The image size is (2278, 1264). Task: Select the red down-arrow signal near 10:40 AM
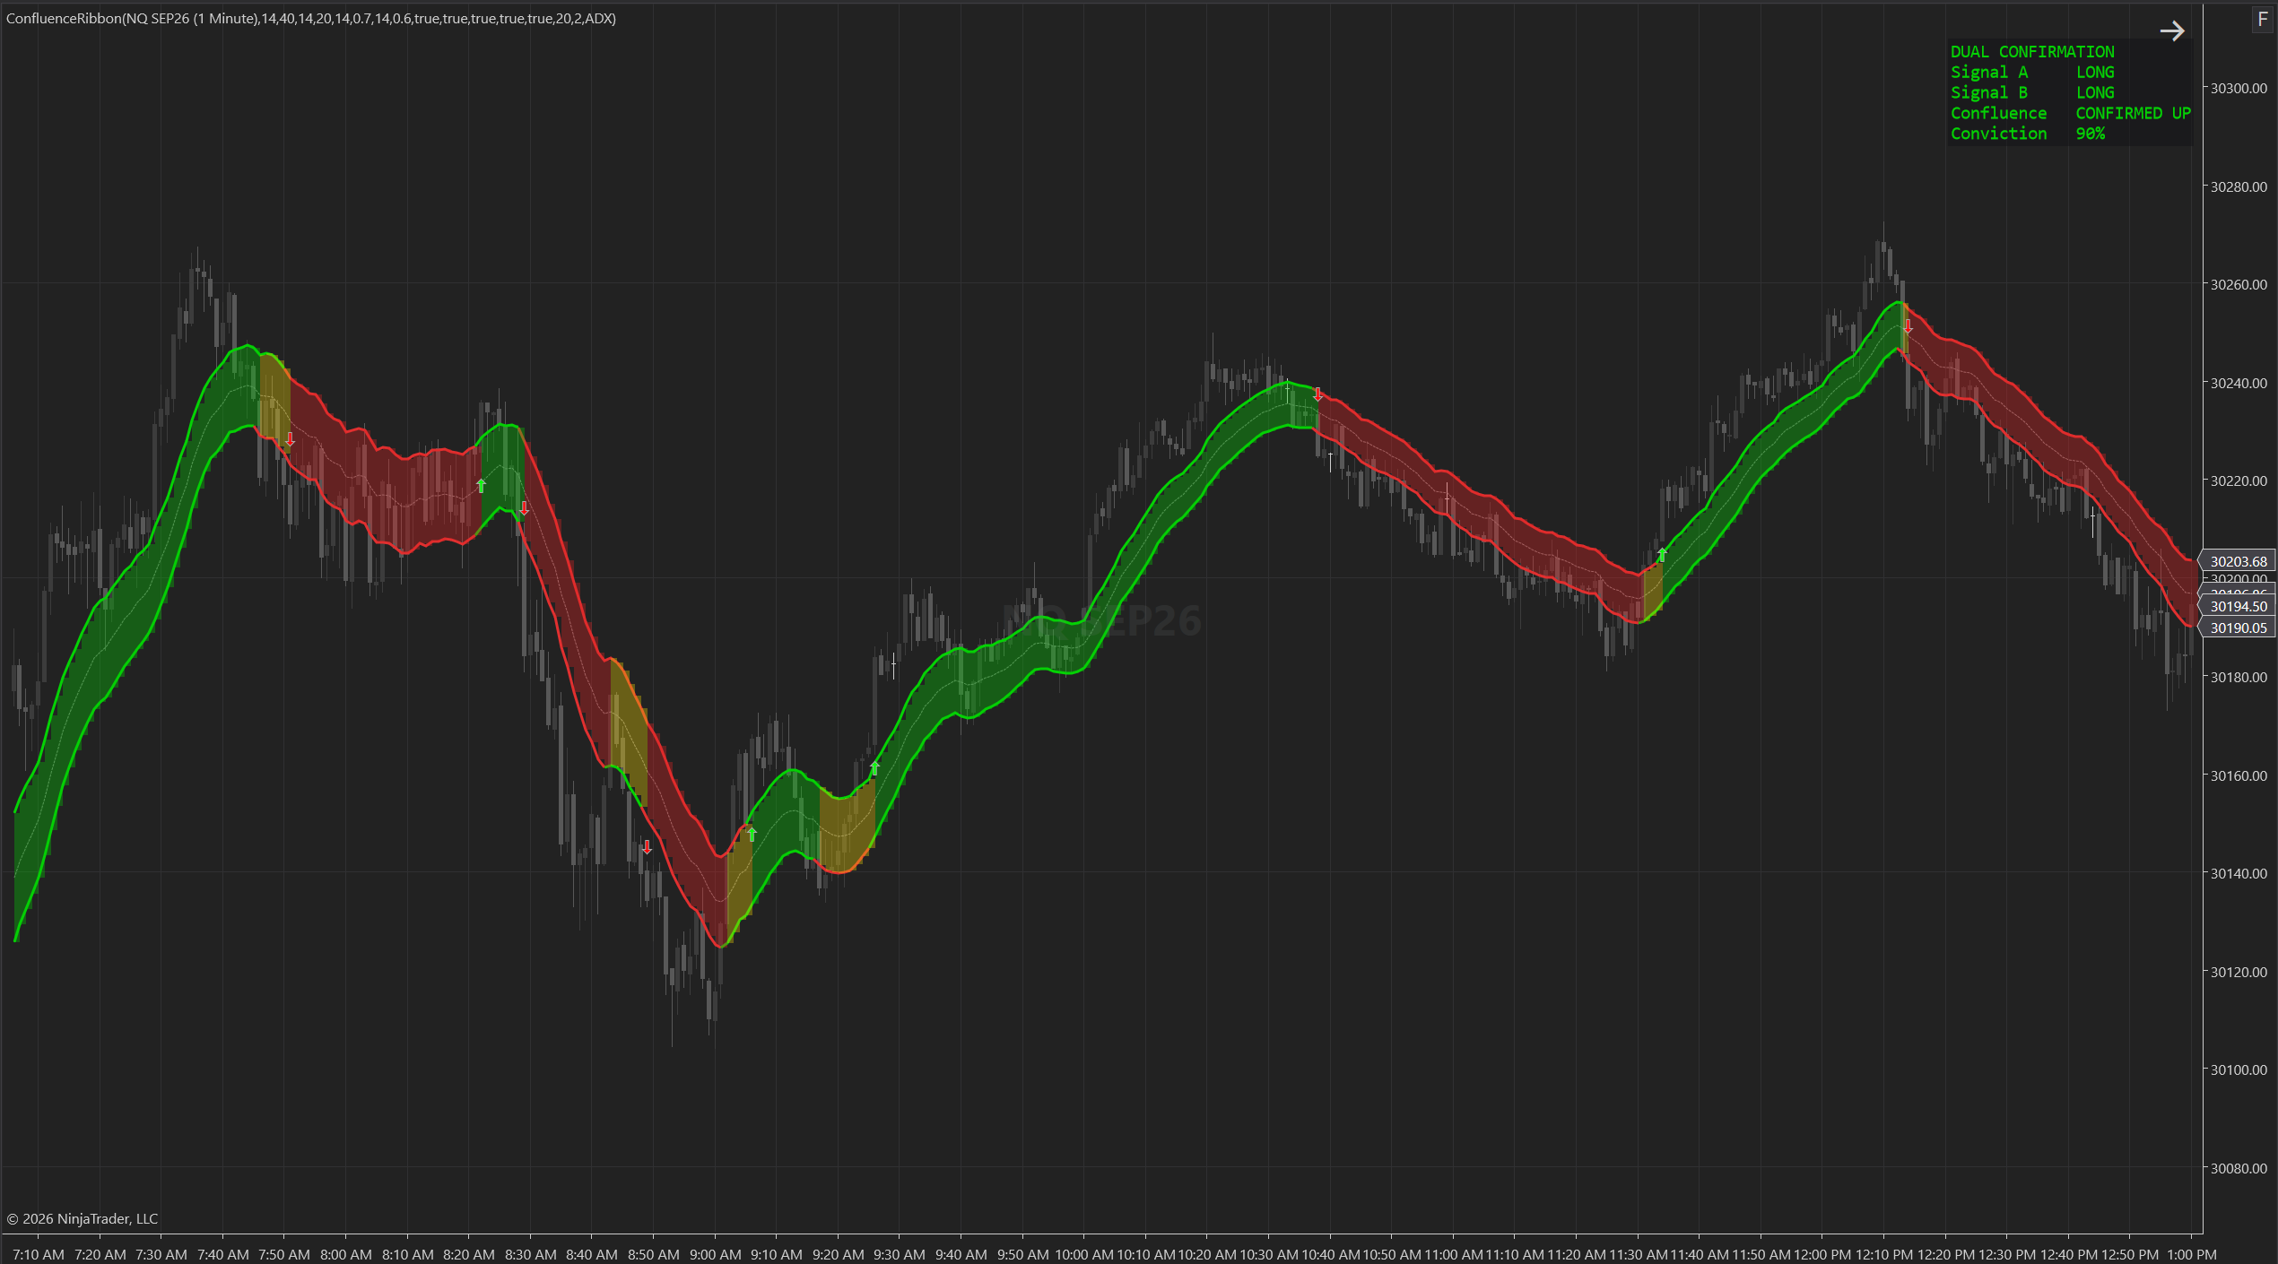[x=1317, y=394]
